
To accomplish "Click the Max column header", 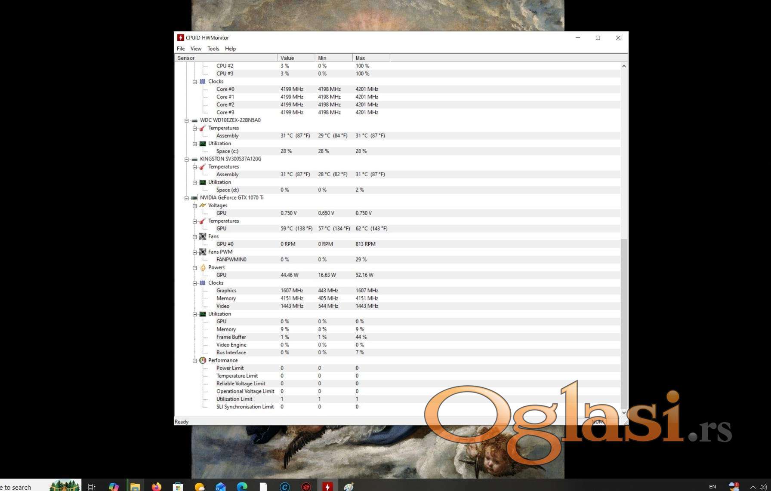I will 371,58.
